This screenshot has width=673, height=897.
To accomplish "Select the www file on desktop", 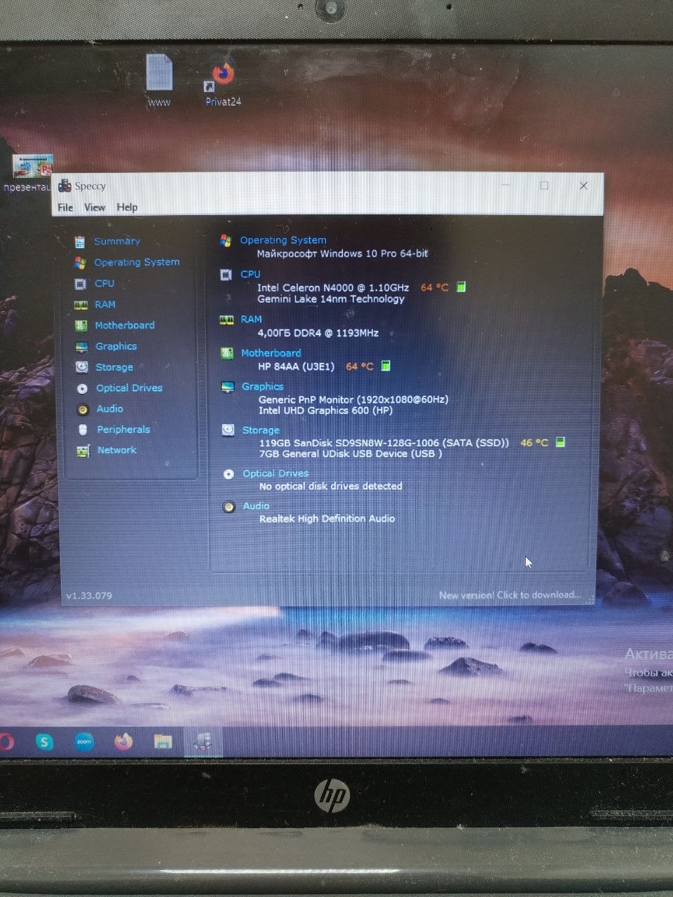I will 159,81.
